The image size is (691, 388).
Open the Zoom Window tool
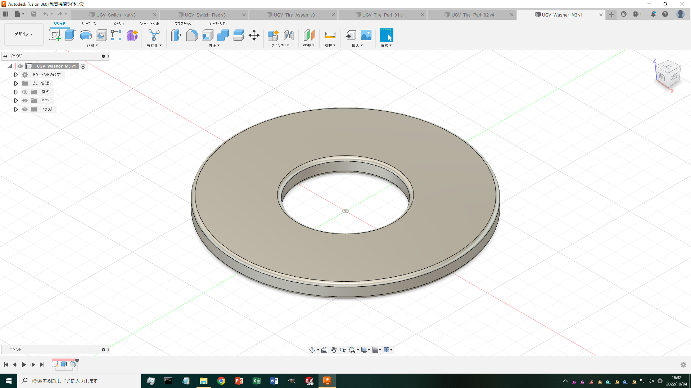(352, 350)
